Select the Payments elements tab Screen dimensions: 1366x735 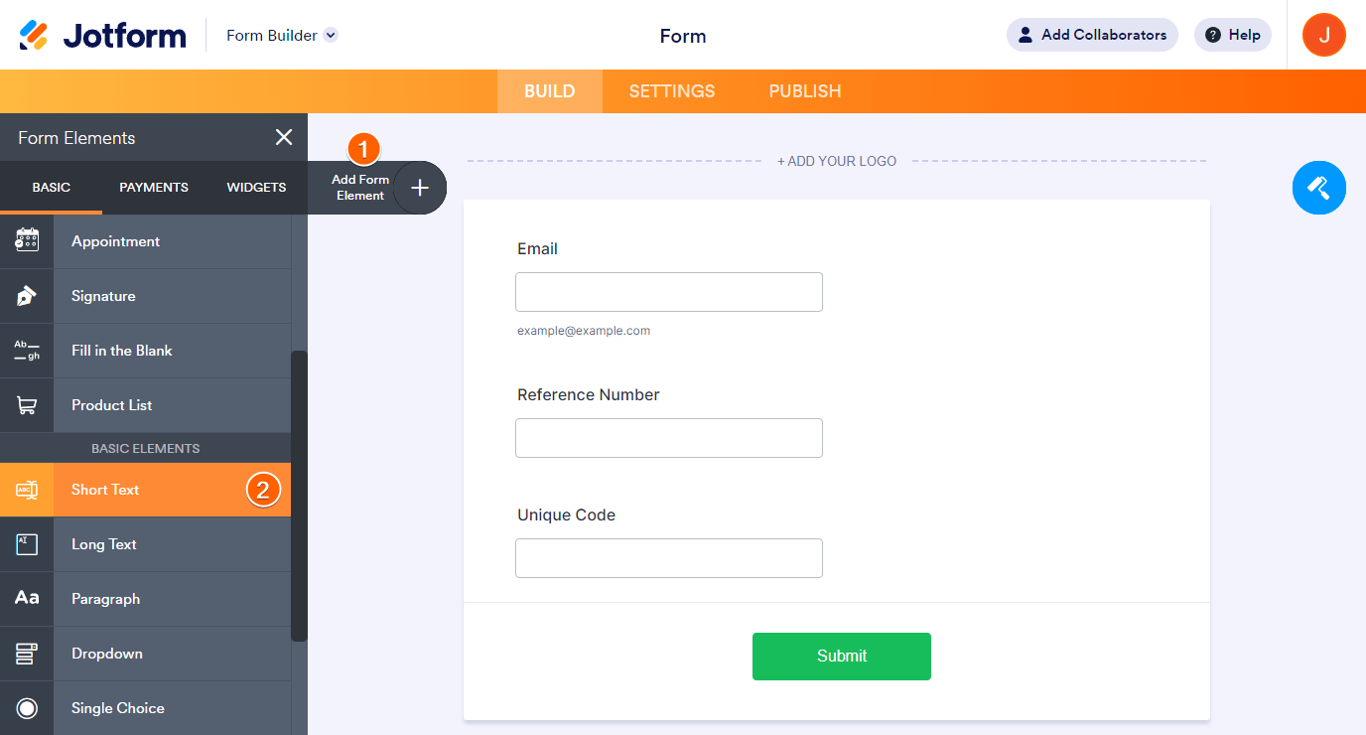(x=154, y=188)
